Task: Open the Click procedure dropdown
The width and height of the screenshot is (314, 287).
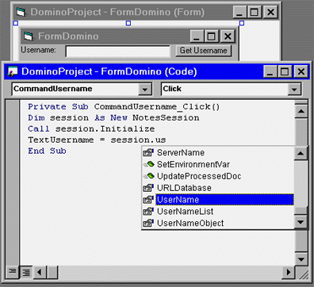Action: [294, 90]
